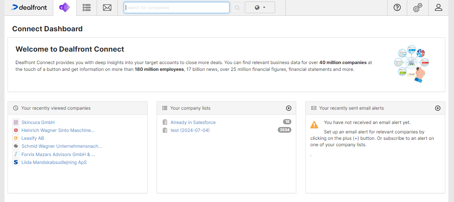Open the settings gears icon
Screen dimensions: 454x202
coord(417,8)
